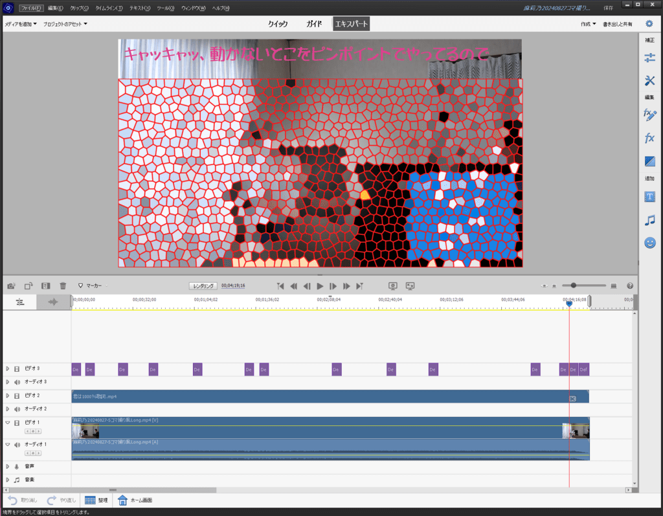Open the Music note panel in sidebar
Viewport: 663px width, 516px height.
pos(649,220)
